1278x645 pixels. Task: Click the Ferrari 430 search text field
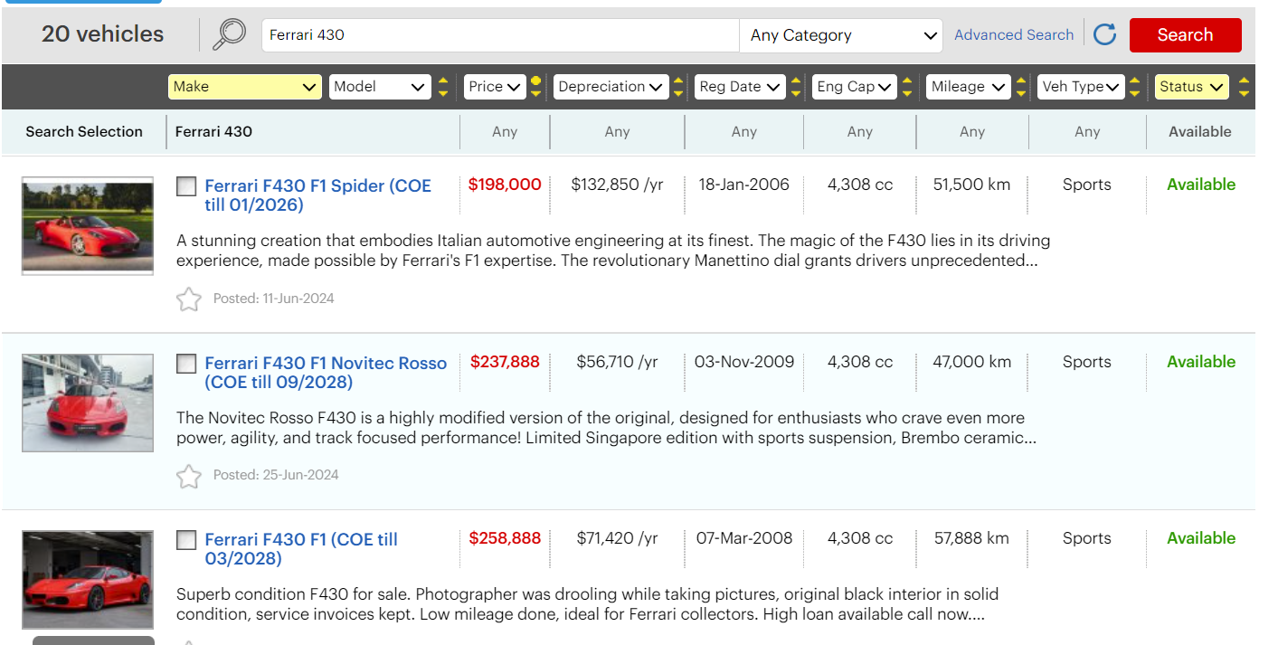(x=500, y=35)
